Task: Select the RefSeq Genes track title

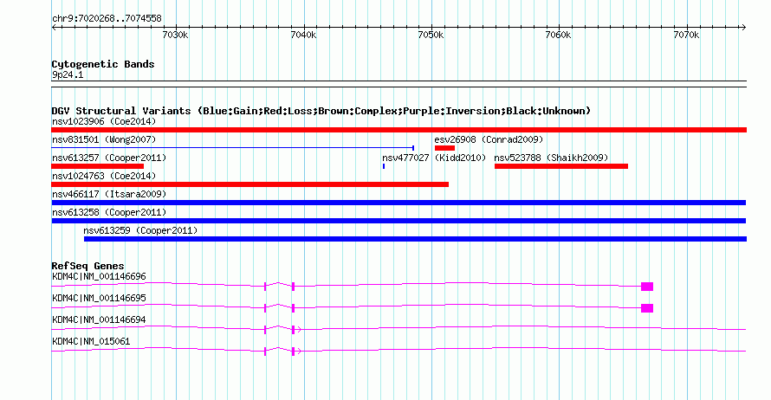Action: [x=88, y=266]
